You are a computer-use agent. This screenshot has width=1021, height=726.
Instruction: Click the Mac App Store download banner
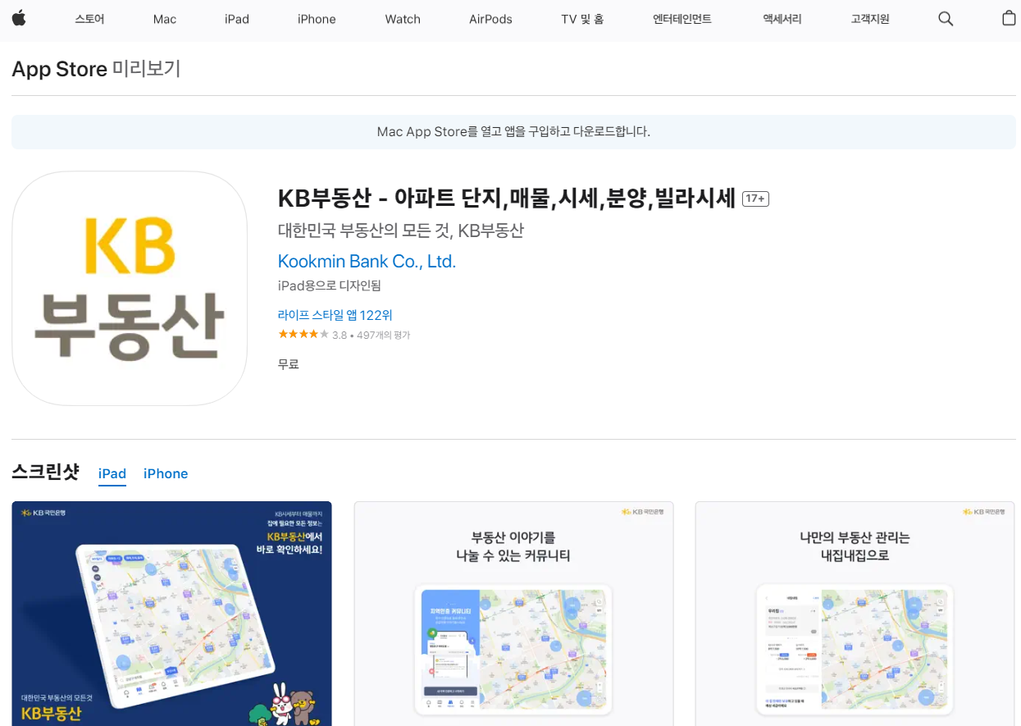[513, 132]
